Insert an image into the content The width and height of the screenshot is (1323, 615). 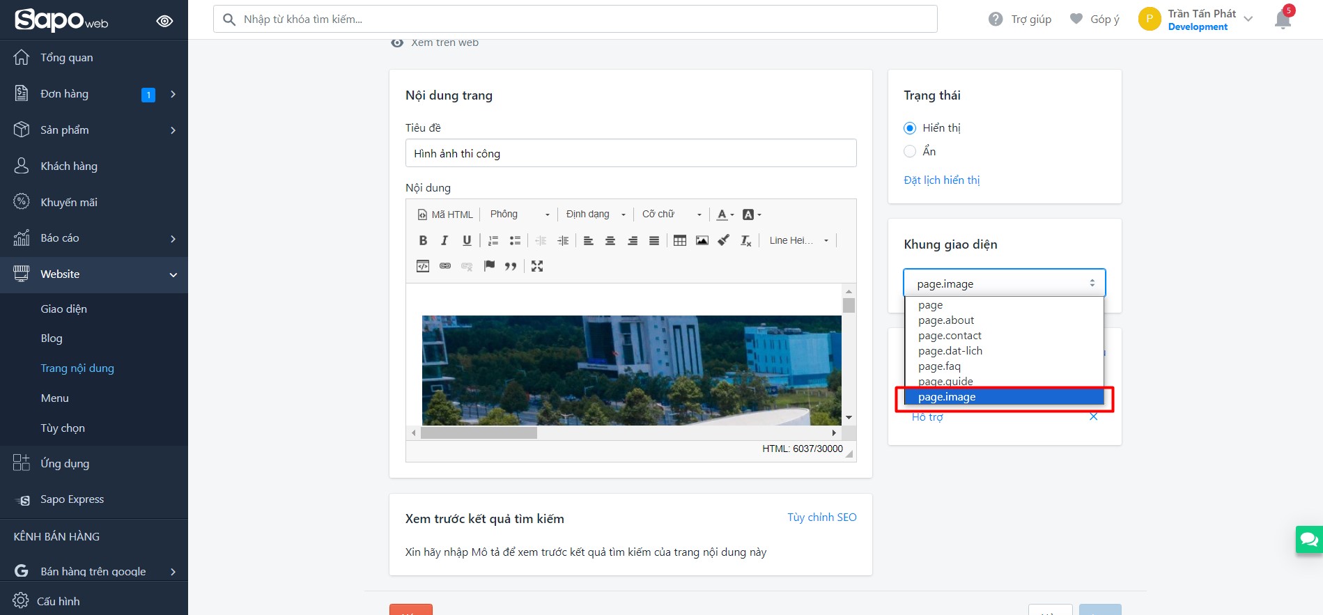(702, 240)
